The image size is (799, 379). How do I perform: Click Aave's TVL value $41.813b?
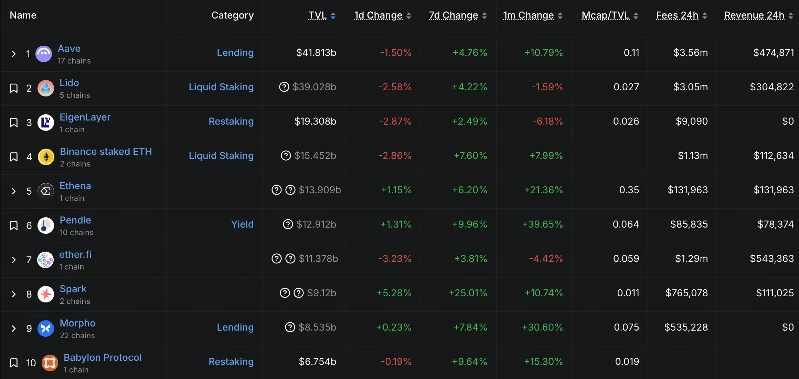coord(316,53)
